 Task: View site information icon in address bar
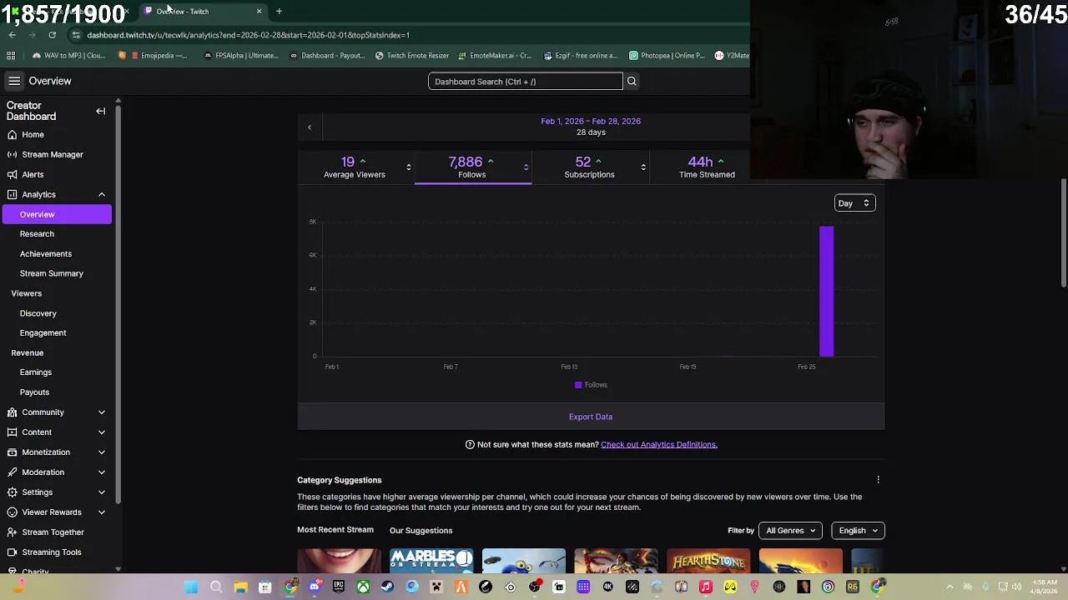(x=76, y=35)
